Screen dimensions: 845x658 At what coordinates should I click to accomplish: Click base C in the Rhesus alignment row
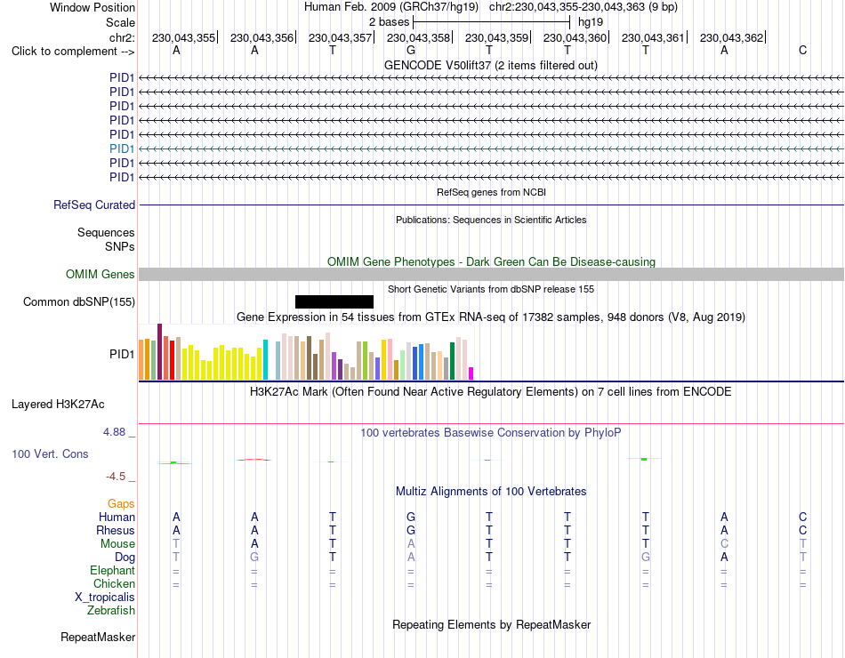pos(802,530)
